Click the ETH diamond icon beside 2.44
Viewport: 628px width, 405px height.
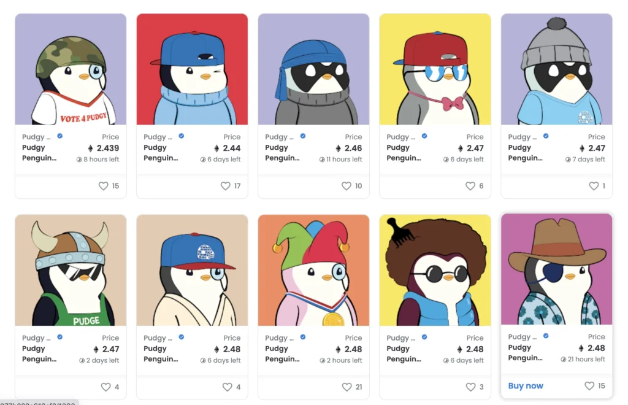click(218, 148)
